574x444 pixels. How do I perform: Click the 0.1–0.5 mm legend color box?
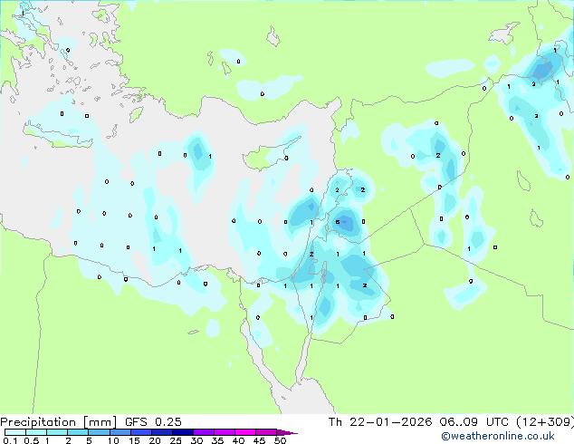pyautogui.click(x=15, y=432)
